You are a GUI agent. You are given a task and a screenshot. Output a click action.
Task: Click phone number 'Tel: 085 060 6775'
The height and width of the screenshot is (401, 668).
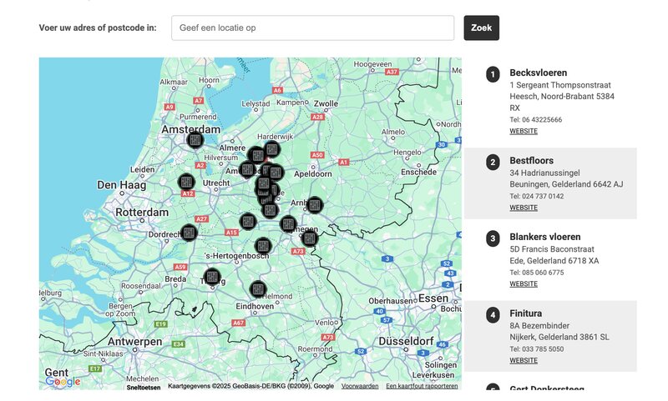(x=536, y=272)
